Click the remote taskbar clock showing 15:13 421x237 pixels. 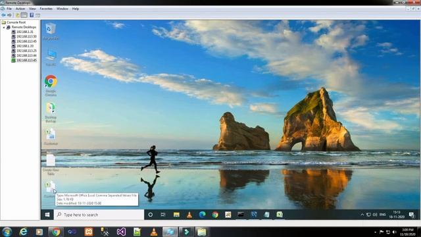(397, 215)
